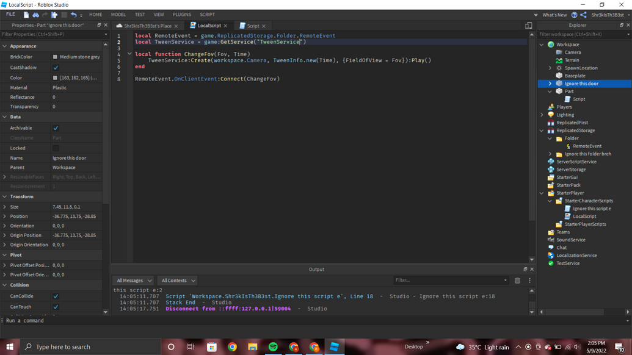The image size is (632, 355).
Task: Select LocalScript under StarterCharacterScripts
Action: (584, 216)
